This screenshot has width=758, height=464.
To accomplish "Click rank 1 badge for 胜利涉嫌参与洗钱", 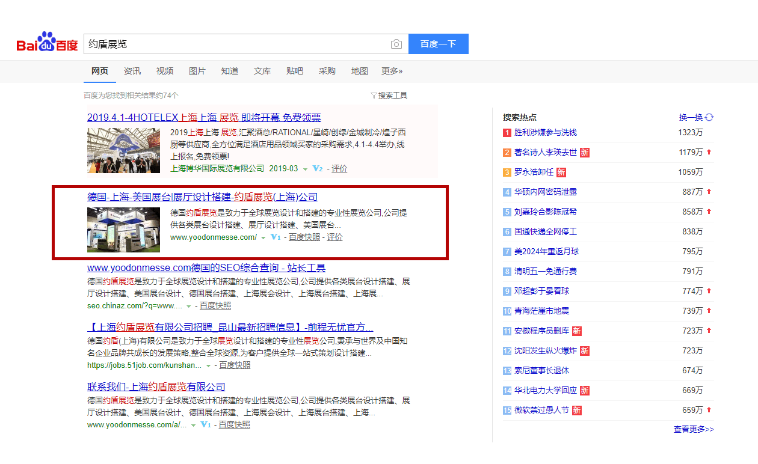I will click(507, 133).
